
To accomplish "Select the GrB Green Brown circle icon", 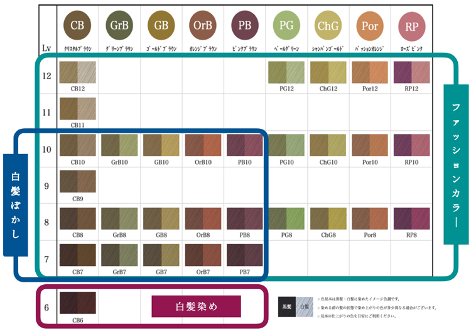I will 119,26.
